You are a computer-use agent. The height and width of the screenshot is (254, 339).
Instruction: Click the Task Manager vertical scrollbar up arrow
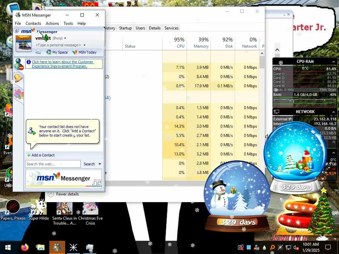(262, 53)
